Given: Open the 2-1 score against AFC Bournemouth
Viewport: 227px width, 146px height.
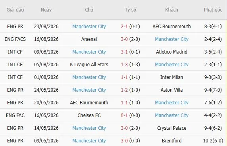Looking at the screenshot, I should point(124,27).
